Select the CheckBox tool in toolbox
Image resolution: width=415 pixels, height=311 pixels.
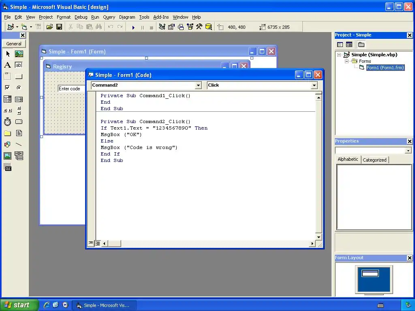8,87
